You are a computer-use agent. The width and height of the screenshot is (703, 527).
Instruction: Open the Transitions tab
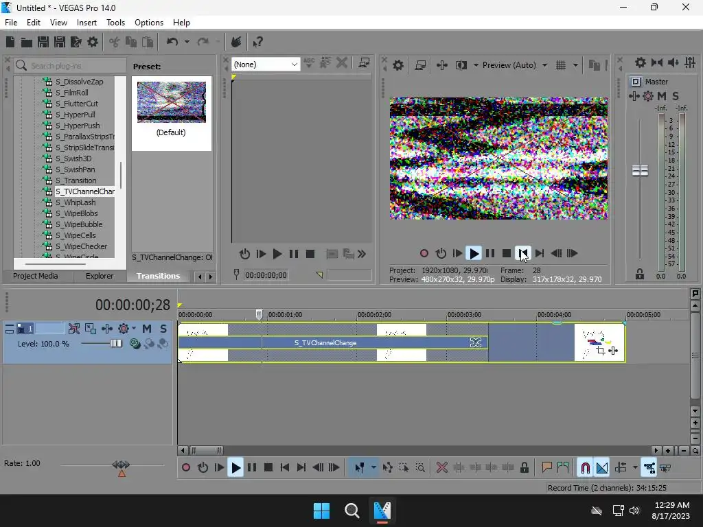pos(158,276)
